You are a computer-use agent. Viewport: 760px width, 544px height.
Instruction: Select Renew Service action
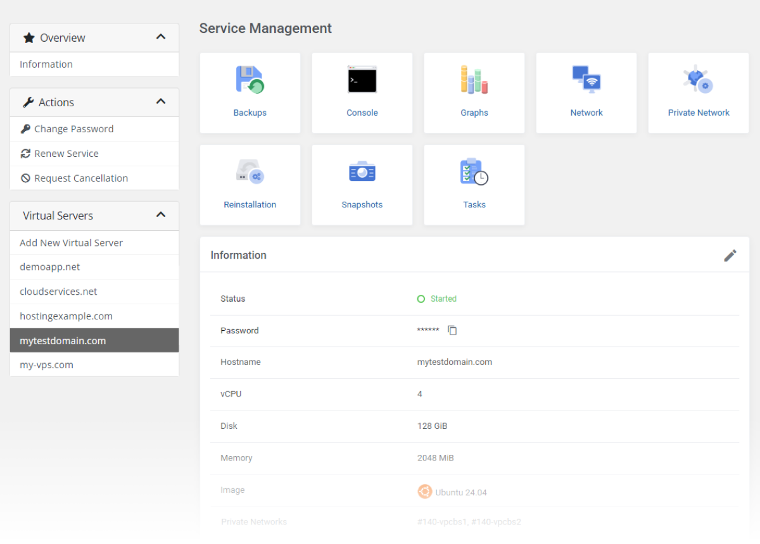point(94,154)
